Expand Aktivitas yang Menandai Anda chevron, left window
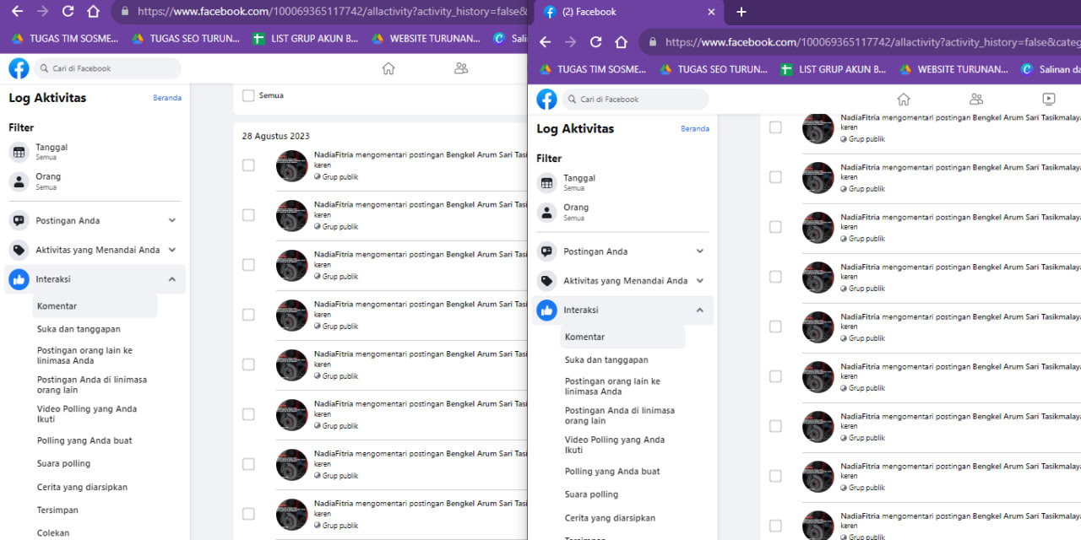Screen dimensions: 1081x540 coord(172,250)
